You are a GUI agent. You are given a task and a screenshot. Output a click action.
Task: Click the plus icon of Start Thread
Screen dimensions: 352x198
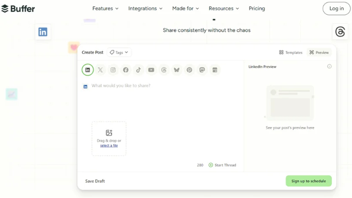click(211, 165)
